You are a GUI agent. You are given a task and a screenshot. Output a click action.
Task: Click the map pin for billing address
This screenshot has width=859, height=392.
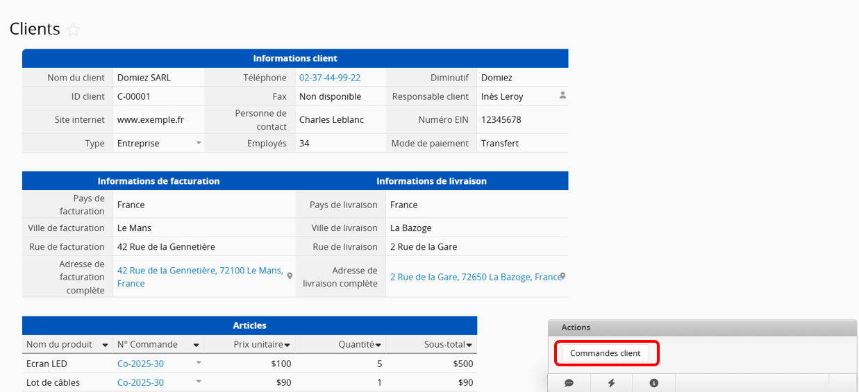click(290, 275)
